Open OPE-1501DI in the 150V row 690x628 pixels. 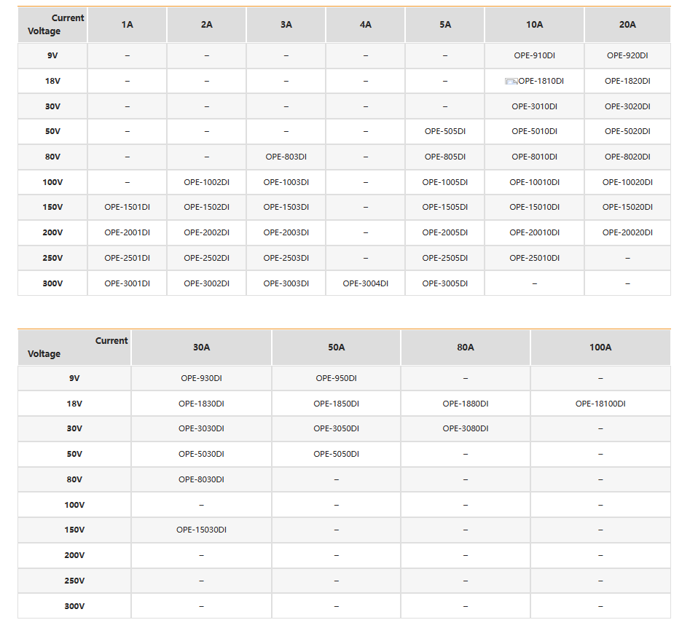128,207
